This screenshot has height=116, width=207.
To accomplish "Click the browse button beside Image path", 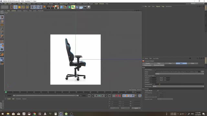I will tap(202, 72).
